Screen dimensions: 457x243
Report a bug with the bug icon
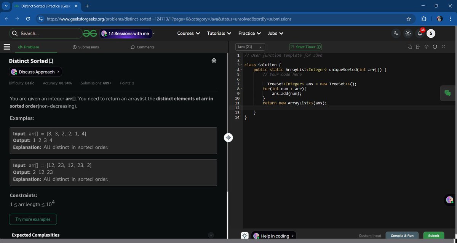(214, 61)
